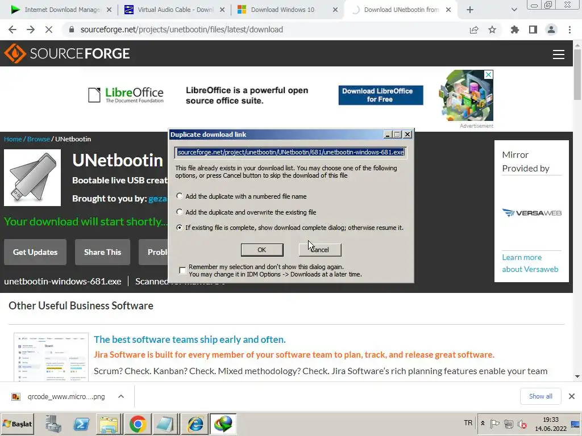Click the show desktop tray icon
This screenshot has width=582, height=436.
[576, 424]
